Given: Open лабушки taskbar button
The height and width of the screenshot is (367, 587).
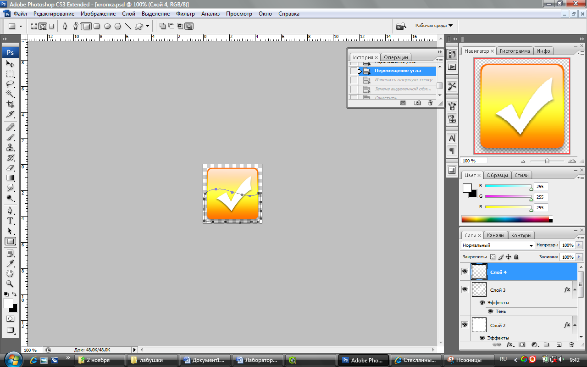Looking at the screenshot, I should coord(152,360).
